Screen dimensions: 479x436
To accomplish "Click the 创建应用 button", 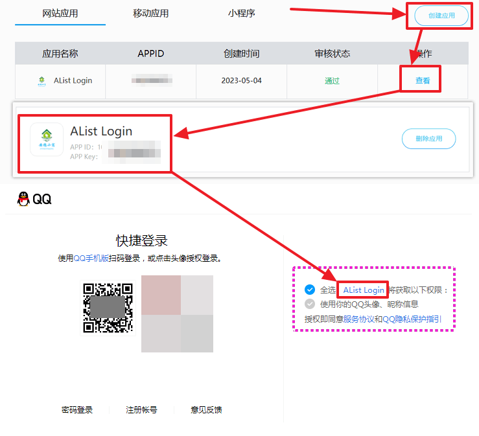I will point(441,16).
